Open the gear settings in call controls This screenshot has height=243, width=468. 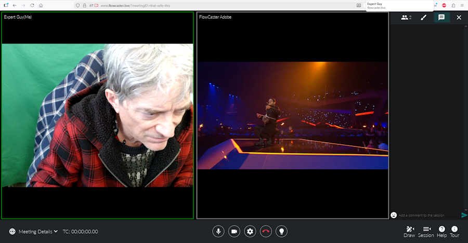tap(250, 231)
